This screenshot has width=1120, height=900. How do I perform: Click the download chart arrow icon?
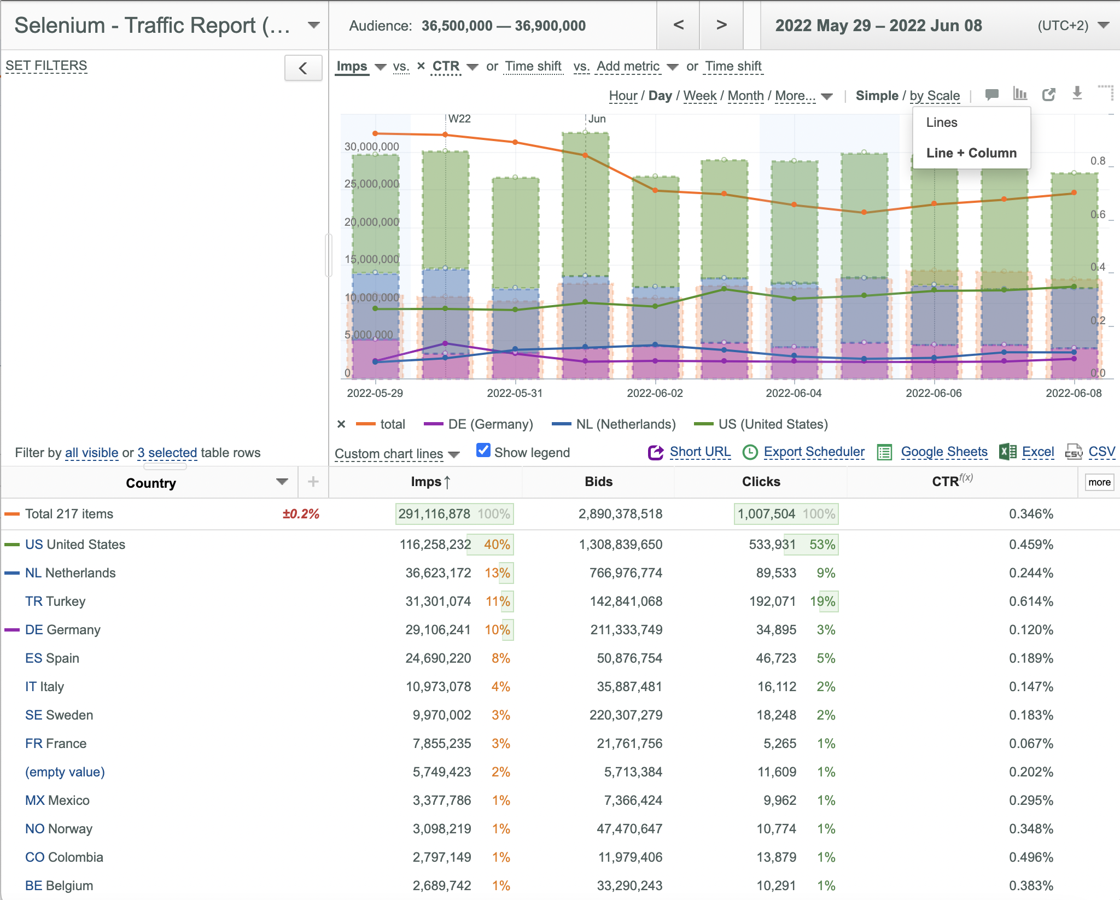pos(1077,93)
